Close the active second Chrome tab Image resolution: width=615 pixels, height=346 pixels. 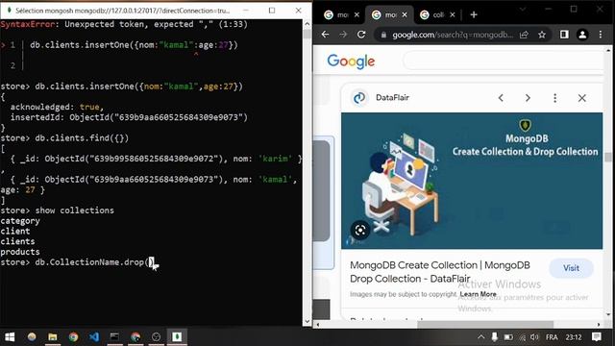pos(405,15)
